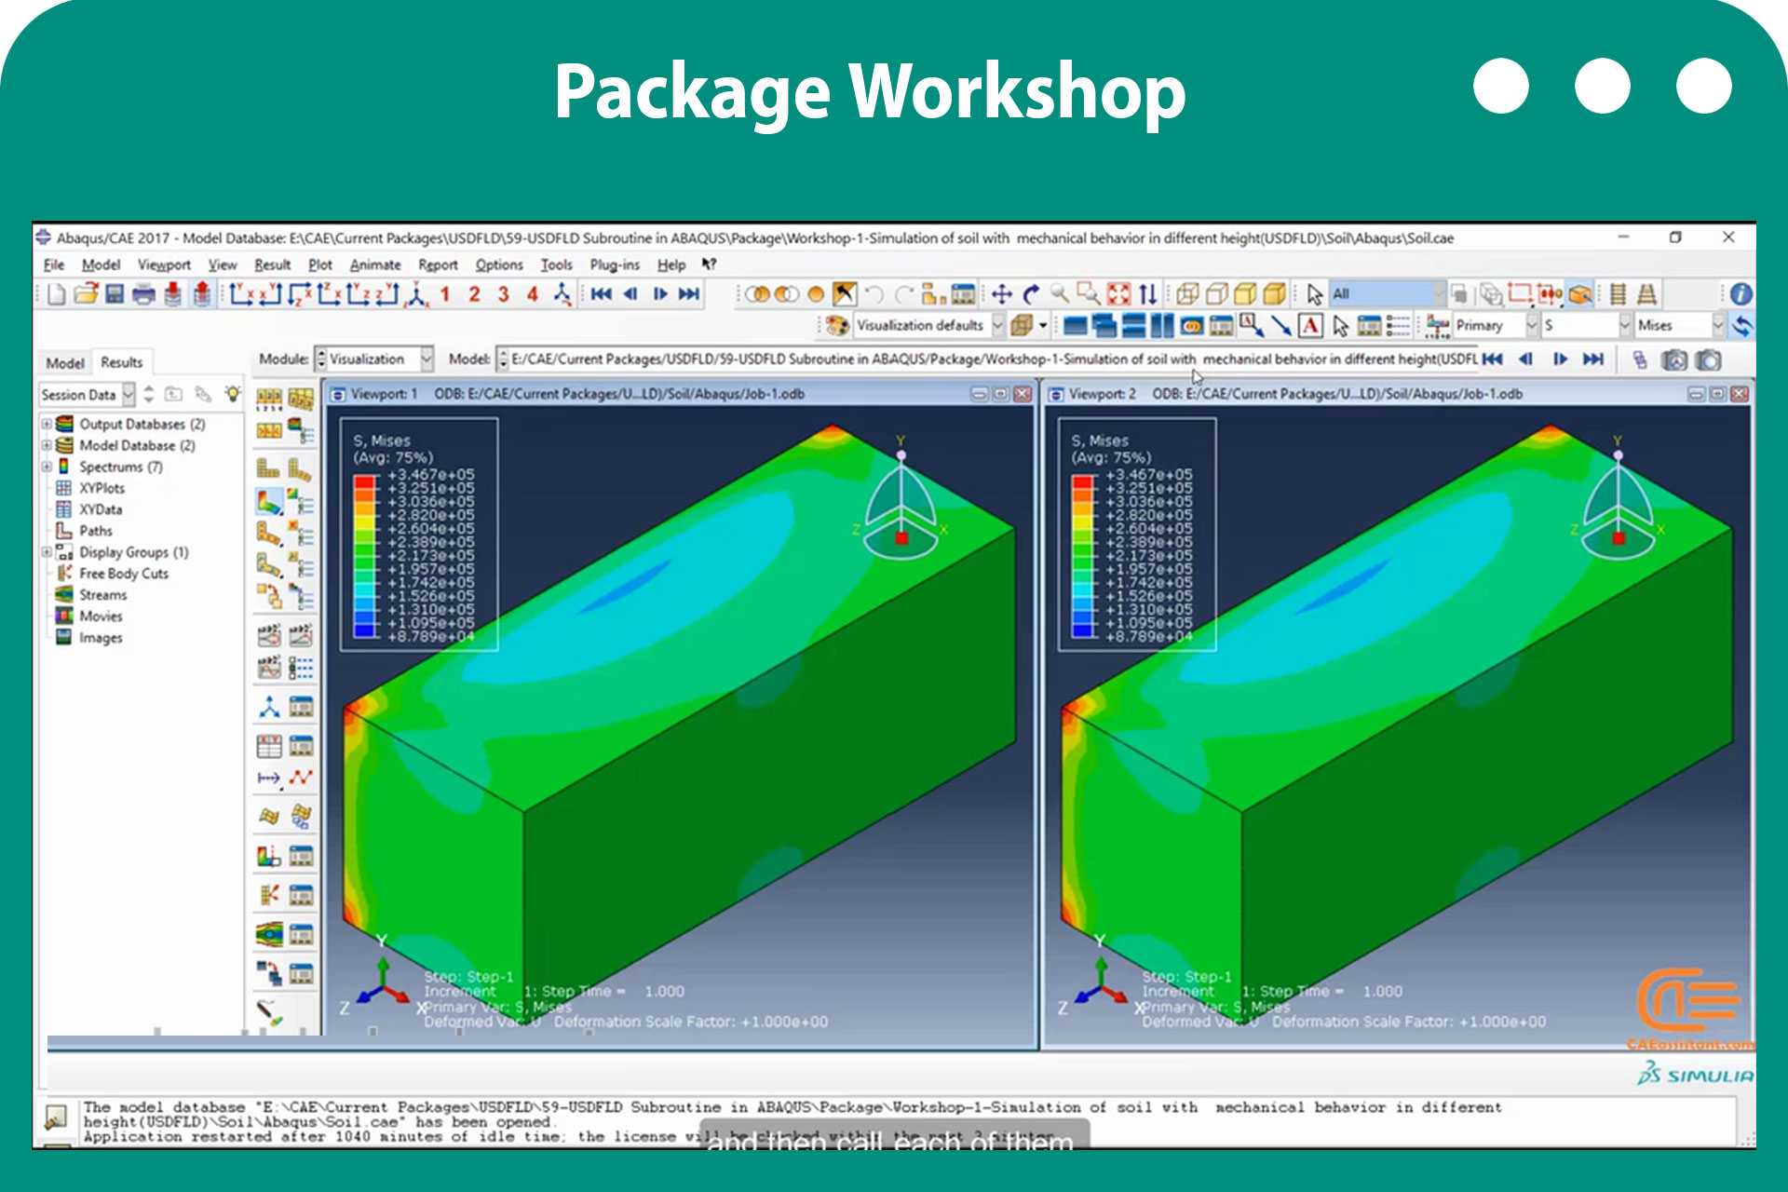Click the tree light bulb tip icon
1788x1192 pixels.
pyautogui.click(x=233, y=394)
